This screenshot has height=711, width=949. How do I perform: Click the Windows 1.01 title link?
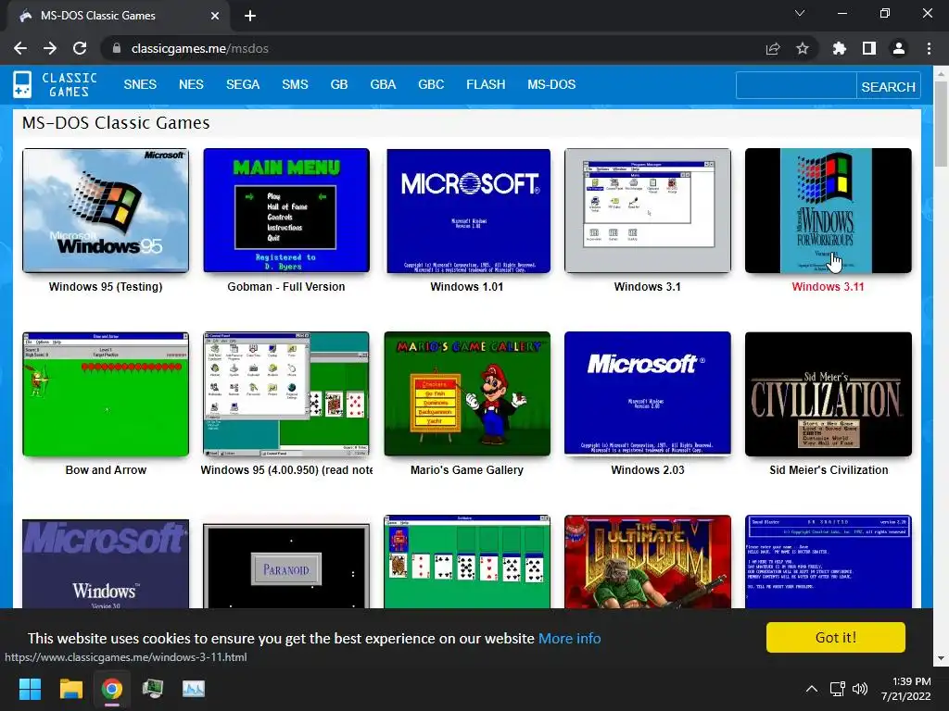point(467,287)
